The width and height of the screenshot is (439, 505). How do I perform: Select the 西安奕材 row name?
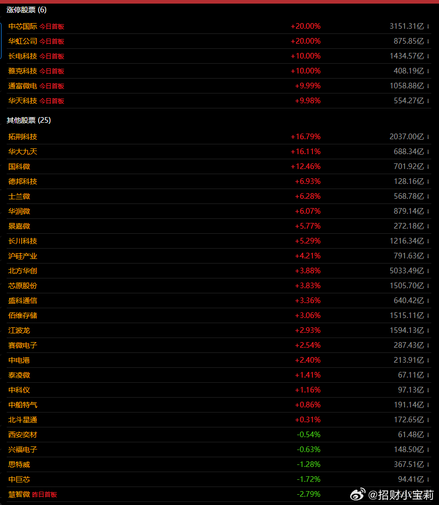pos(23,435)
